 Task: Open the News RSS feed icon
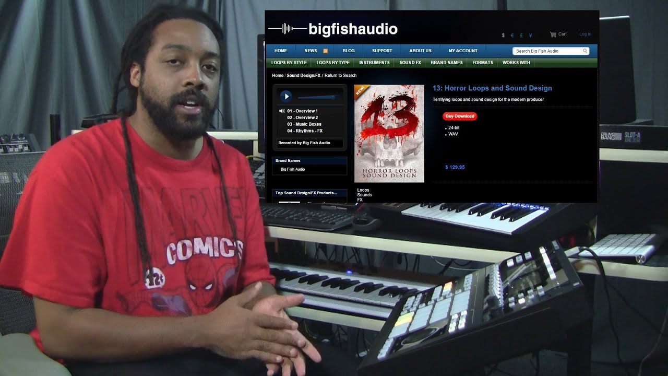[325, 51]
